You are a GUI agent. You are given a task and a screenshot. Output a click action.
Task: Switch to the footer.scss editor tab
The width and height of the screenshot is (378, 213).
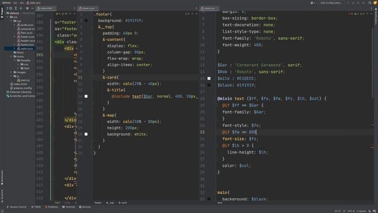pyautogui.click(x=87, y=8)
